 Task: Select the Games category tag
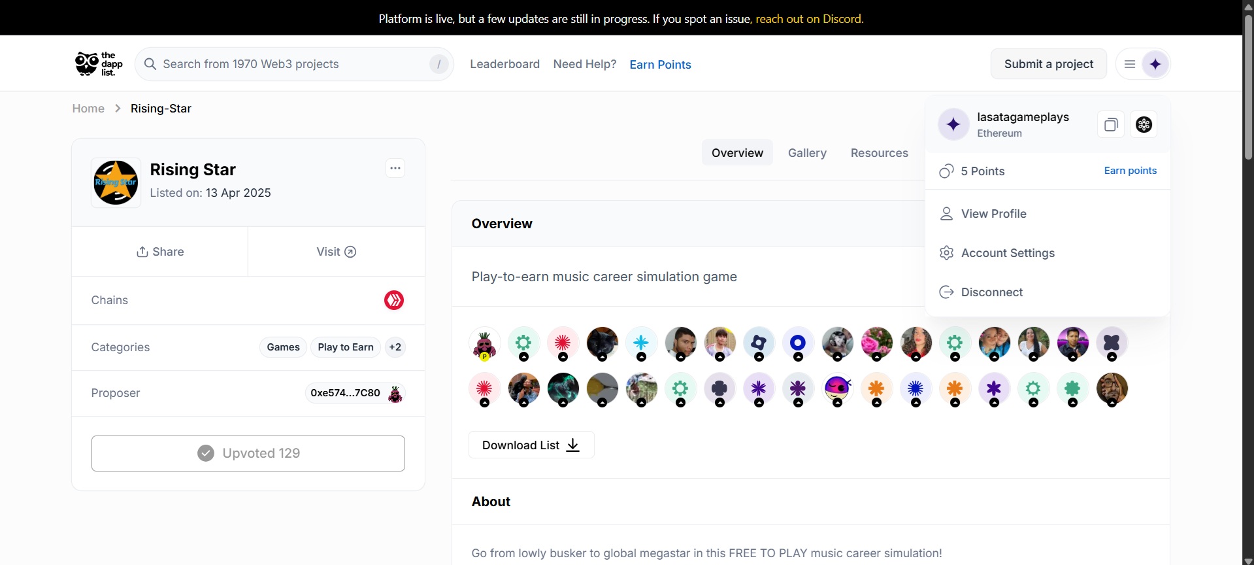(283, 347)
